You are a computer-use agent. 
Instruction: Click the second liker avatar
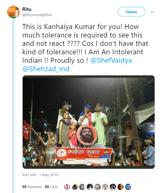75,187
